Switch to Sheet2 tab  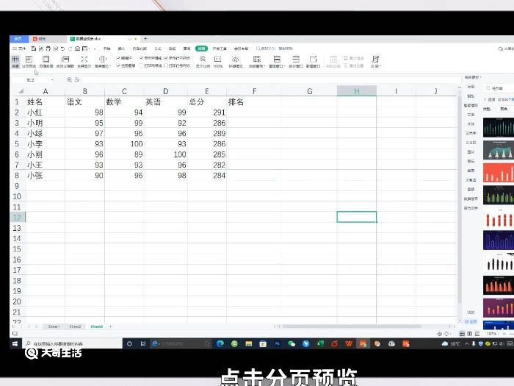tap(75, 326)
